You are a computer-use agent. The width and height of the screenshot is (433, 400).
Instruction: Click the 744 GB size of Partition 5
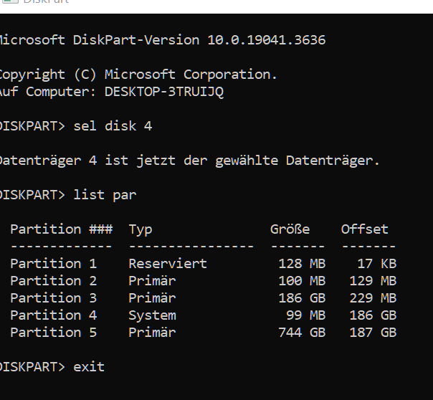pyautogui.click(x=301, y=333)
